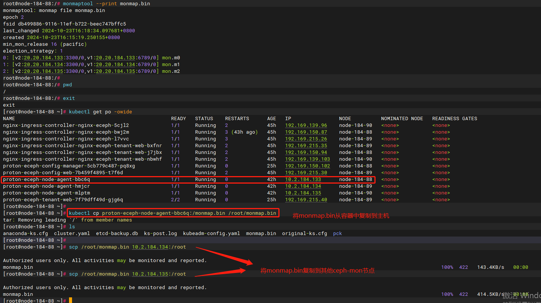Click the underlined IP 192.169.139.96

pos(306,125)
